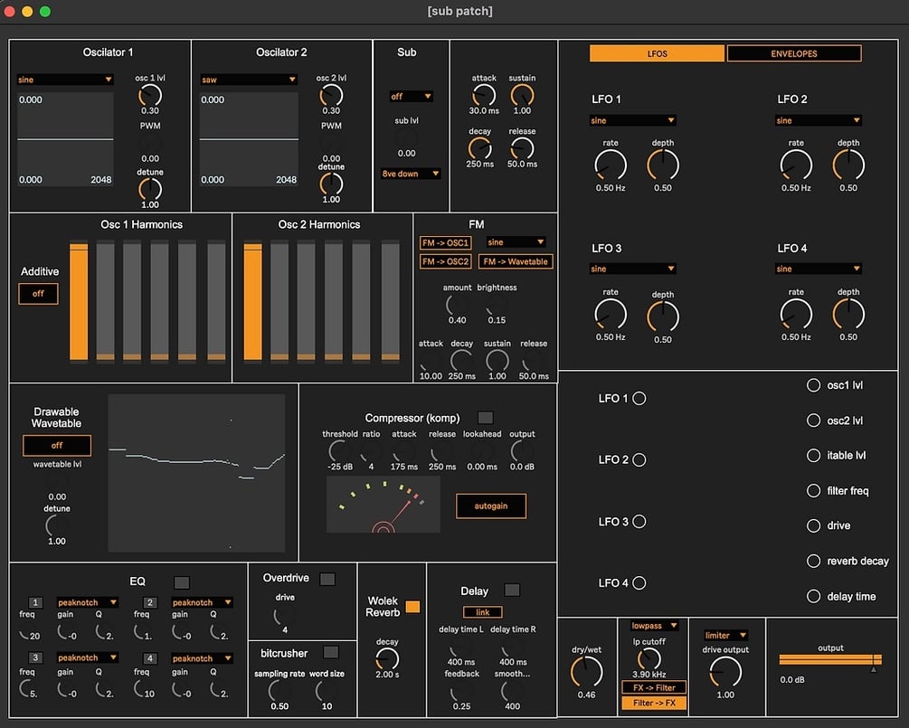Open the limiter type dropdown
Screen dimensions: 909x728
click(x=725, y=635)
